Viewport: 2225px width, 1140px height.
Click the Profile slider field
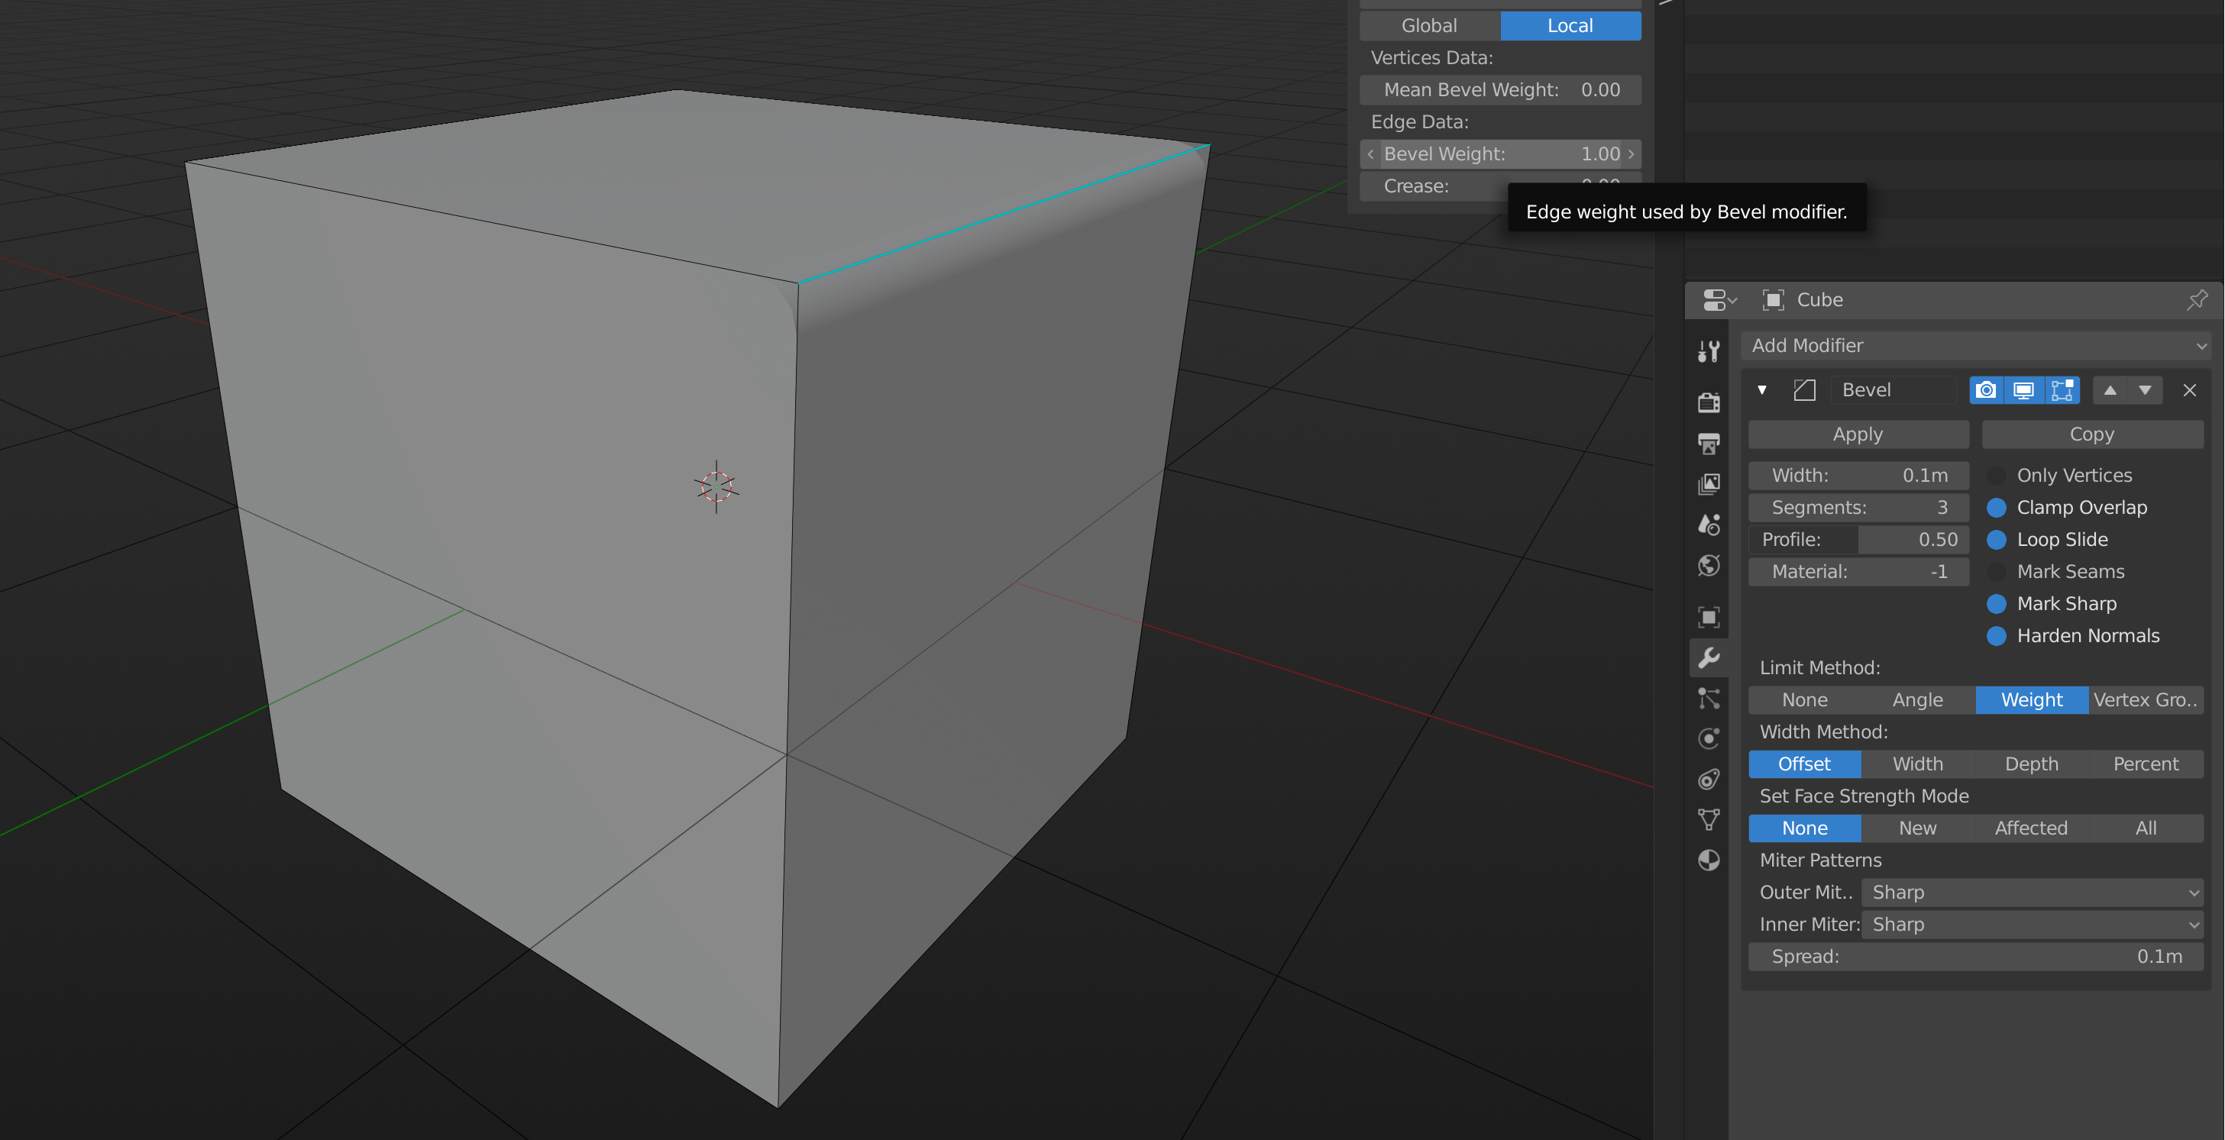(x=1858, y=540)
